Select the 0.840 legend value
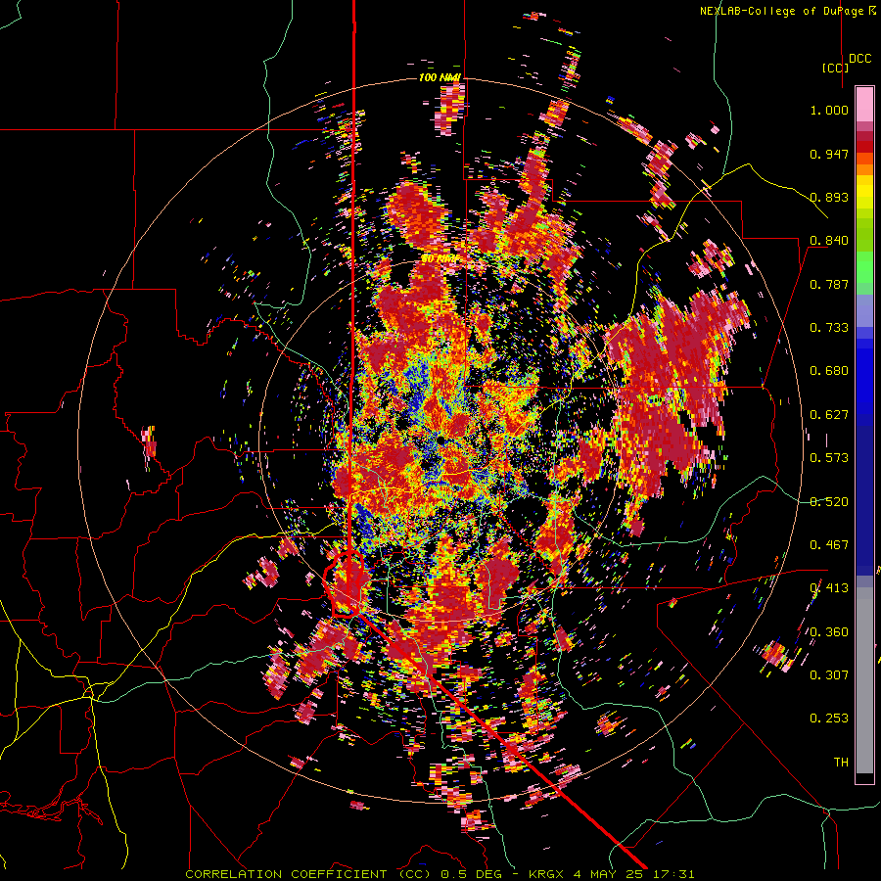The height and width of the screenshot is (881, 881). (x=829, y=241)
